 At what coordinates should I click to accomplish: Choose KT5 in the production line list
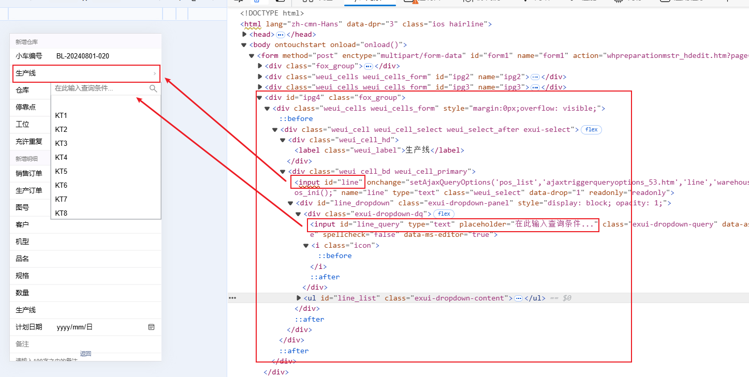(61, 171)
